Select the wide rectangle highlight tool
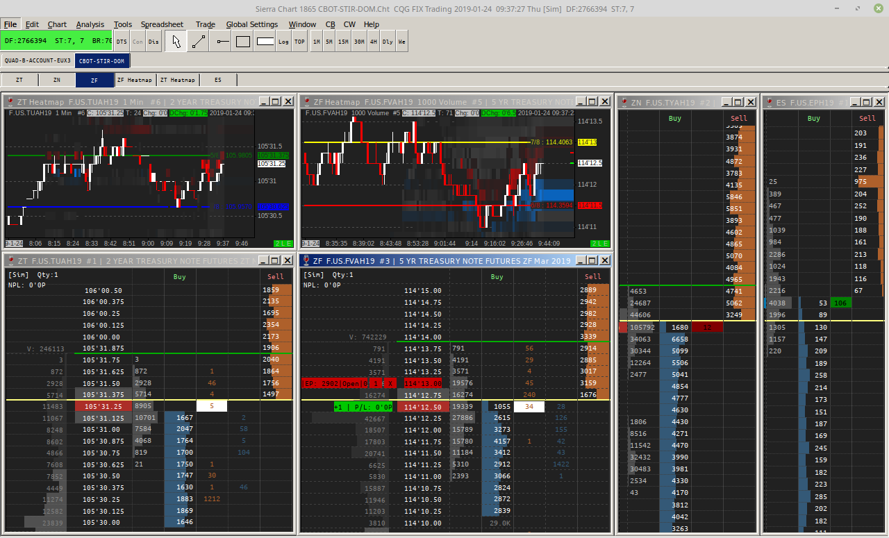Image resolution: width=889 pixels, height=538 pixels. (265, 42)
